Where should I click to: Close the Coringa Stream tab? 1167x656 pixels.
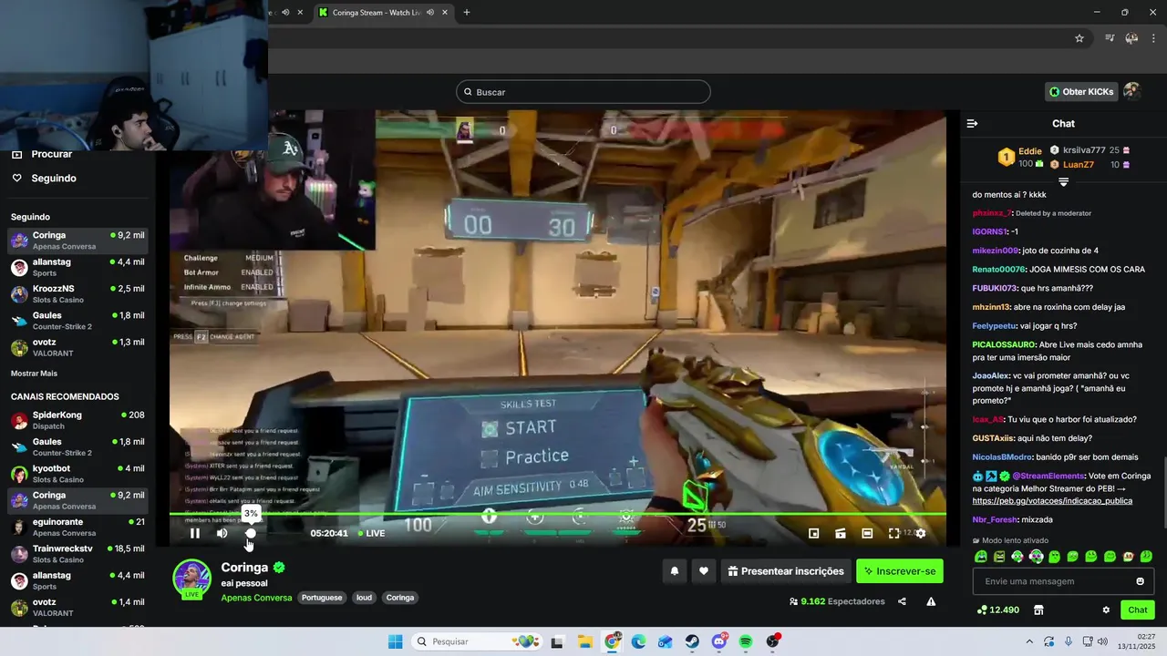(x=444, y=13)
